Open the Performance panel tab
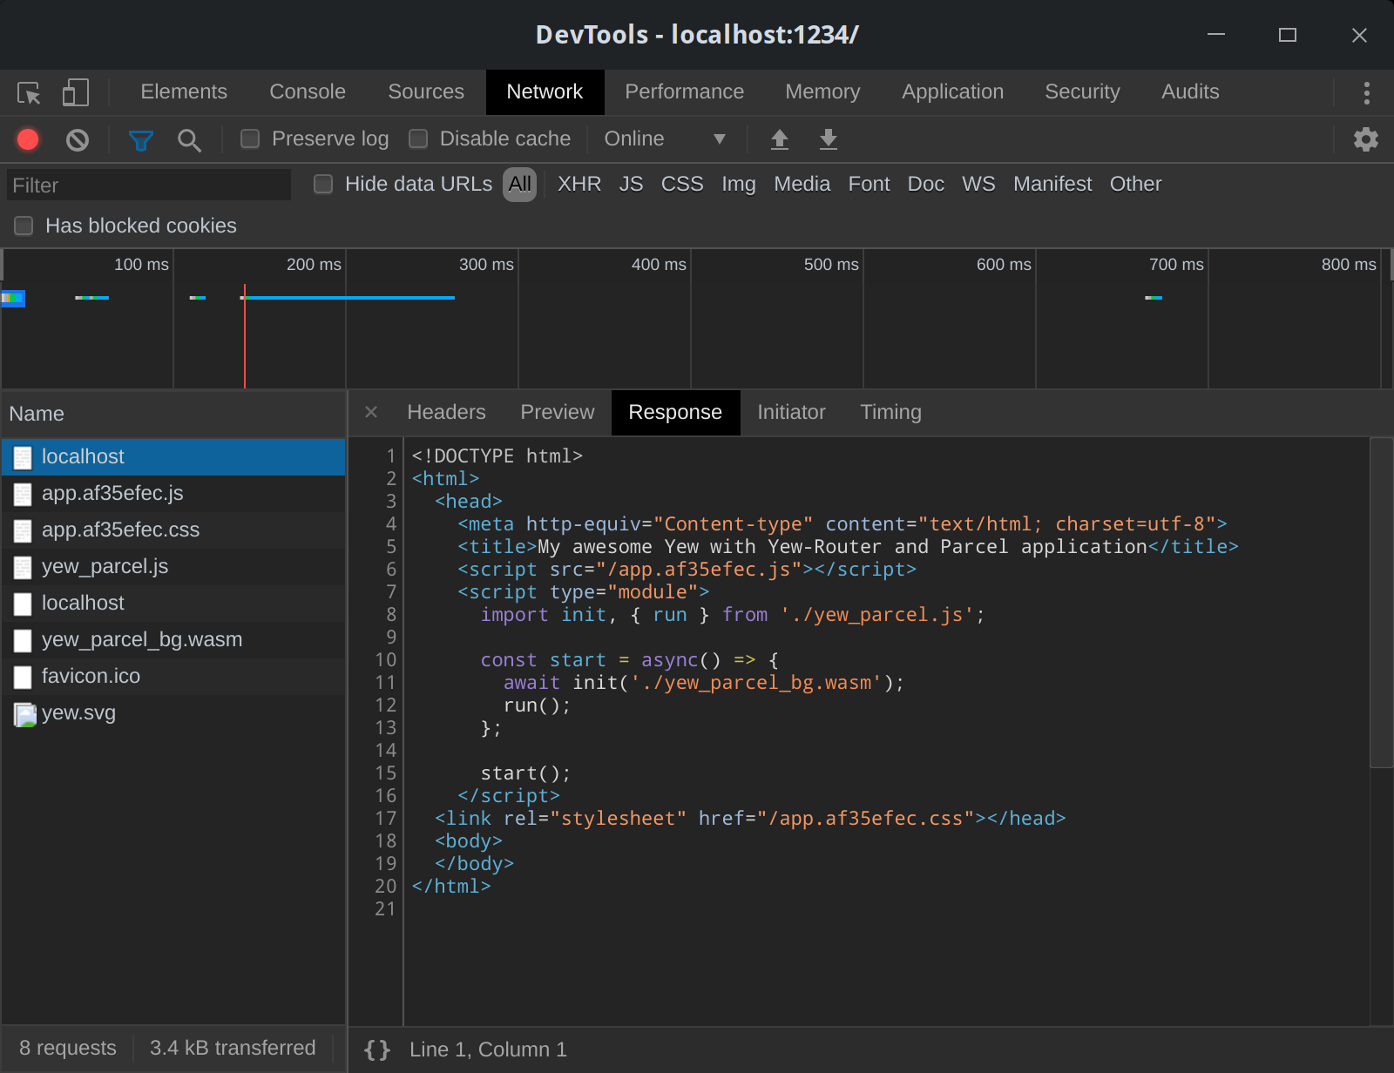 (685, 92)
